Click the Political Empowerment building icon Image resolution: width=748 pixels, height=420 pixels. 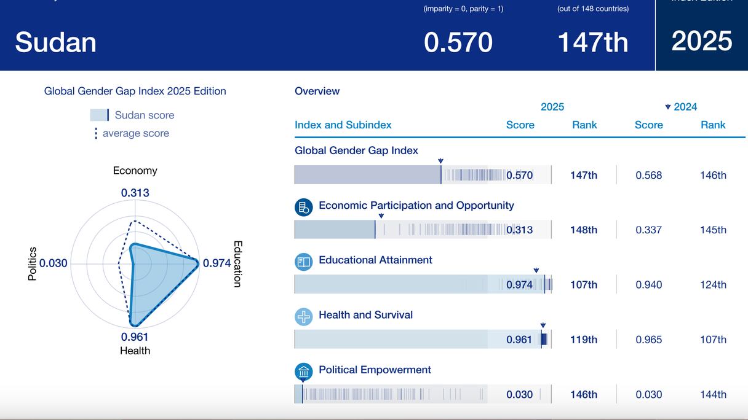304,371
